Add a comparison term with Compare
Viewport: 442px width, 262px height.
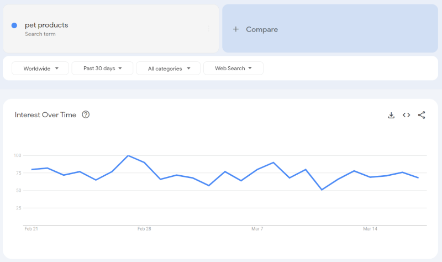tap(330, 29)
